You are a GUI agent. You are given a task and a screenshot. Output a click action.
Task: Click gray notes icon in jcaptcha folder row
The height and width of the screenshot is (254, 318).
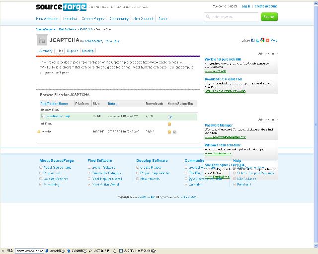[175, 132]
